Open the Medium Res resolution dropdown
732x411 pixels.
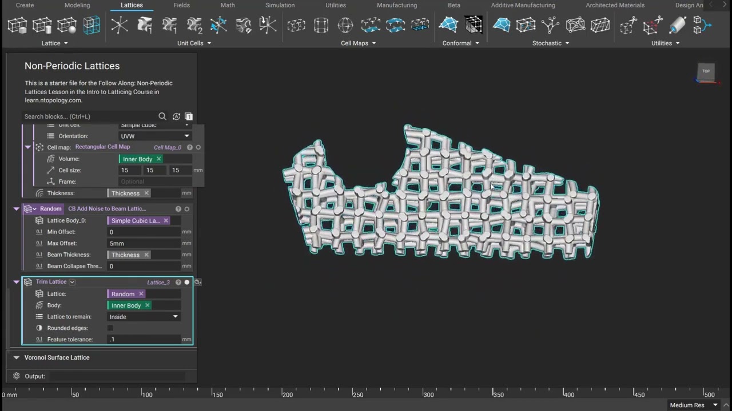coord(694,405)
